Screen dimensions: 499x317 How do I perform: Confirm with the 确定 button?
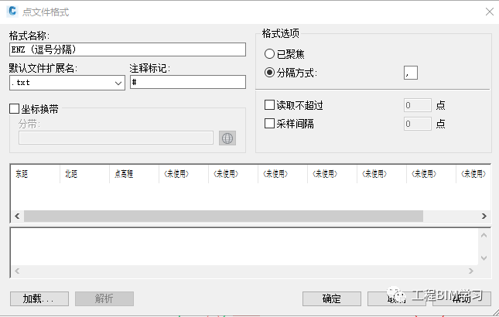click(332, 299)
